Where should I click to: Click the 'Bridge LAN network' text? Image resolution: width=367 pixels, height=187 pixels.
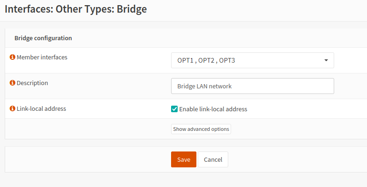pyautogui.click(x=204, y=86)
